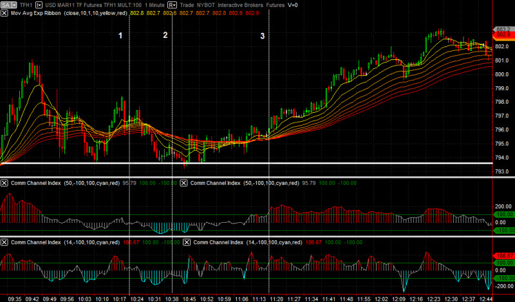Close the left Comm Channel Index 14 indicator

pos(5,242)
